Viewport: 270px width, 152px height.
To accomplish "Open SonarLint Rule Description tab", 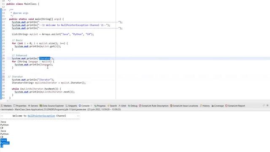I will pyautogui.click(x=154, y=106).
